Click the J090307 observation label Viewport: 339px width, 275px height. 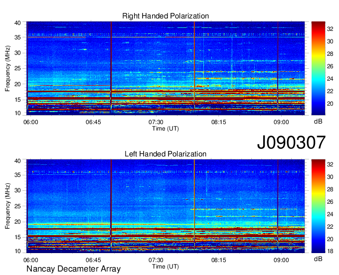(x=291, y=142)
